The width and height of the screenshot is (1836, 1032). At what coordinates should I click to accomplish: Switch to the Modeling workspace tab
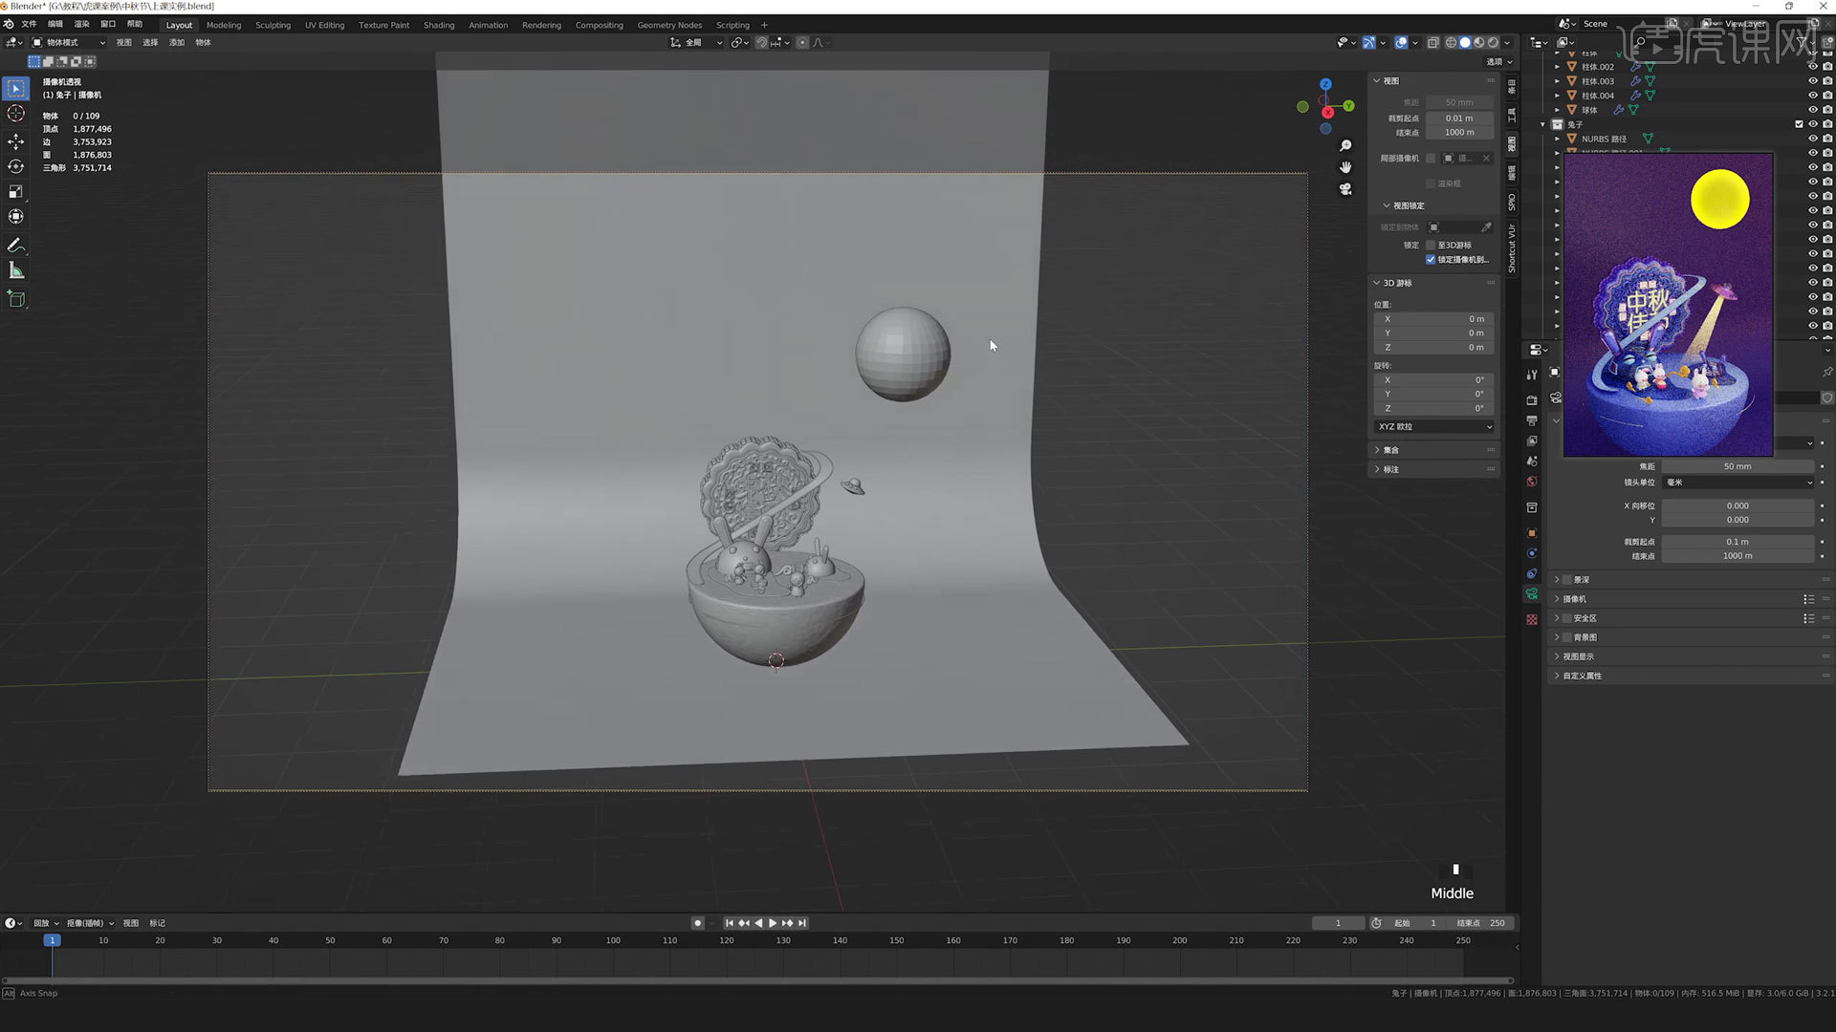[x=224, y=25]
